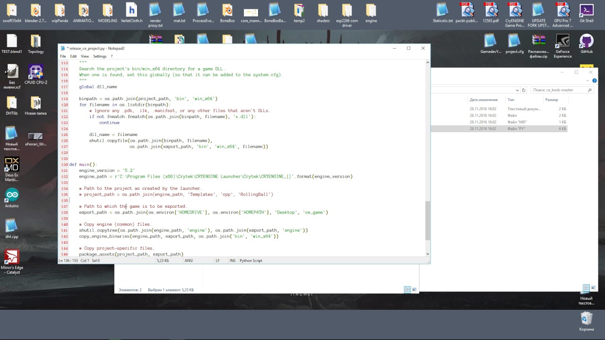Screen dimensions: 605x340
Task: Launch the CPUID CPU-Z shortcut
Action: (x=36, y=75)
